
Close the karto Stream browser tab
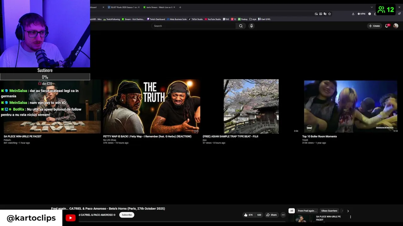(175, 7)
